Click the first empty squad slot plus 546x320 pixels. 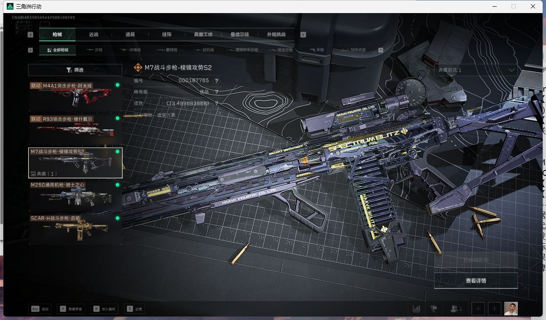tap(478, 309)
